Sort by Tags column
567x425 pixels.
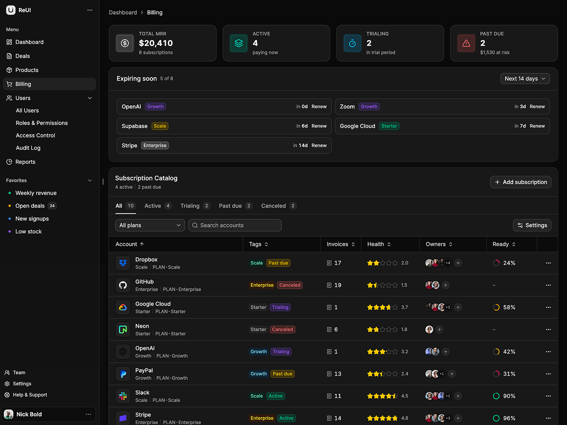[x=258, y=244]
